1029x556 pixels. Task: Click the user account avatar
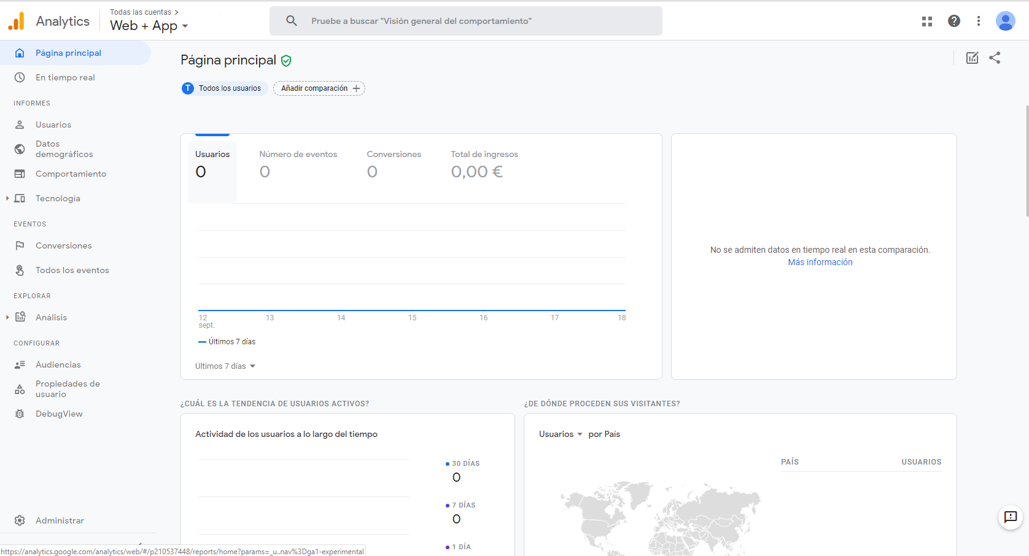[1005, 21]
